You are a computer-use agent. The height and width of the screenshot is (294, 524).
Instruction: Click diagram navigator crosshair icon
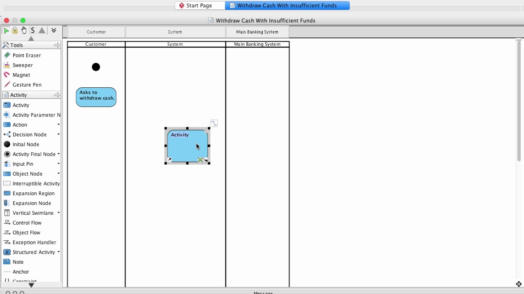click(519, 284)
